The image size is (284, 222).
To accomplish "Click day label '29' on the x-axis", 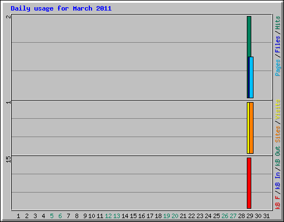I will [250, 216].
